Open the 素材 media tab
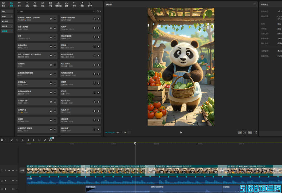Screen dimensions: 282x193 tap(3, 4)
